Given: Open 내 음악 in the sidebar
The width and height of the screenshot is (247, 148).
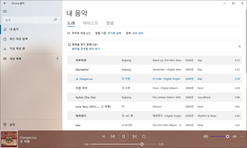Looking at the screenshot, I should (31, 29).
